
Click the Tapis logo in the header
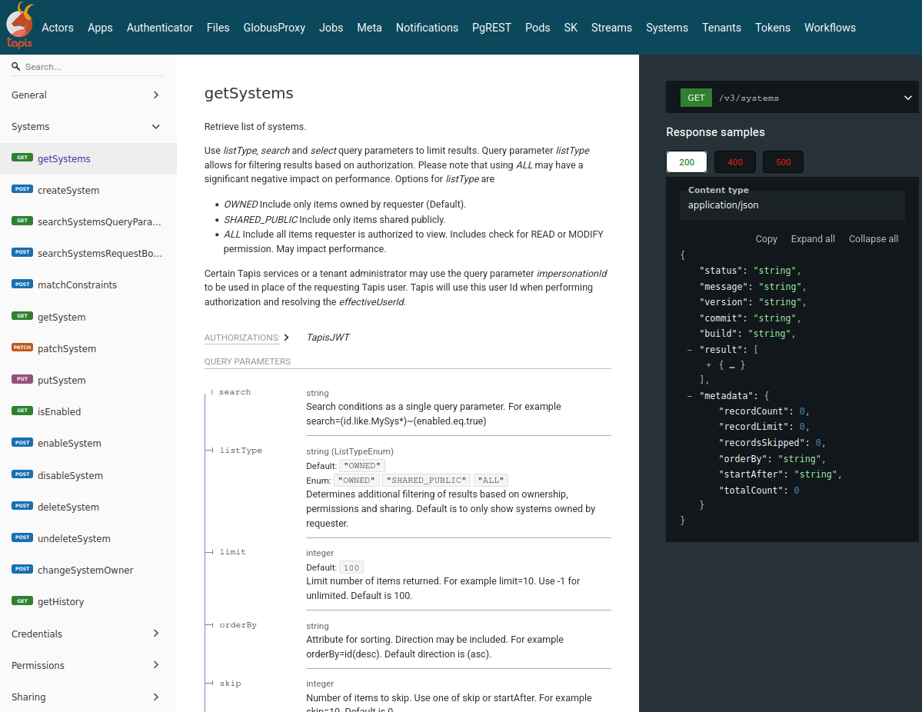20,26
